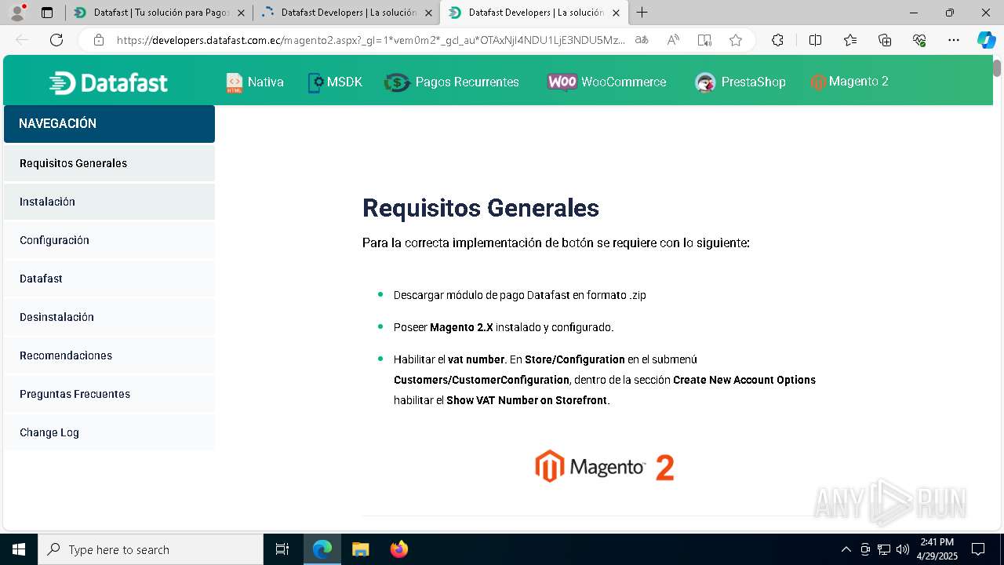Open Preguntas Frecuentes section

[109, 394]
